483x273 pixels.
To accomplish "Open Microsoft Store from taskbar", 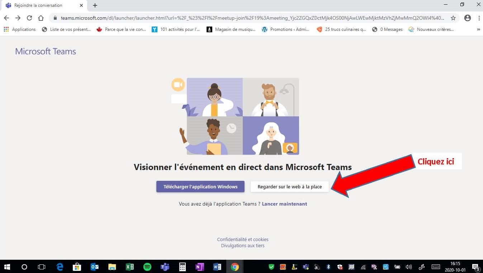I will point(77,267).
